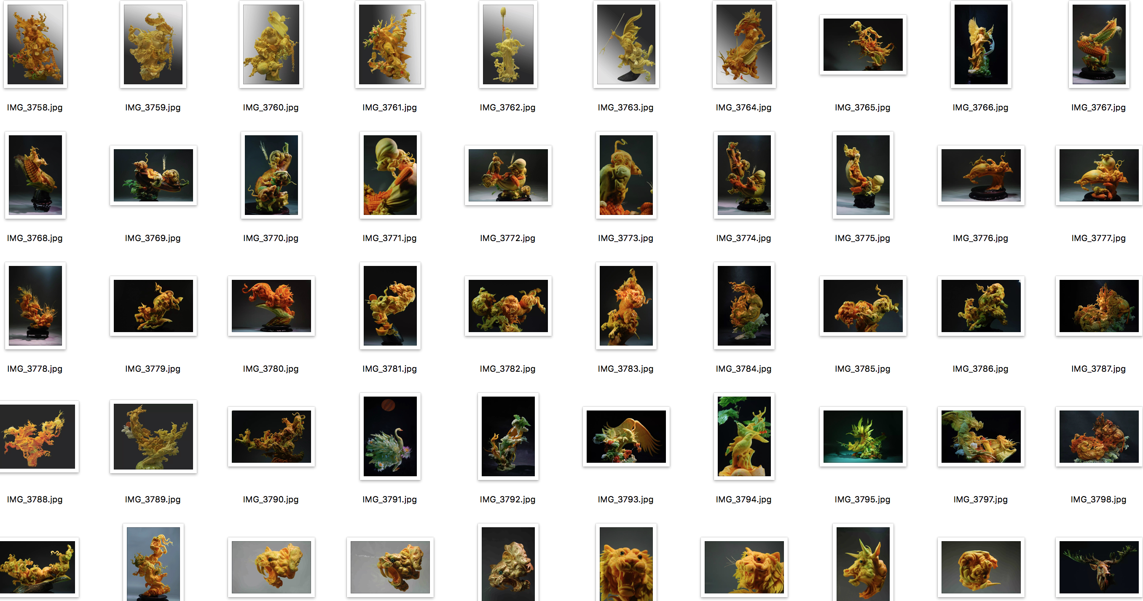Select the IMG_3793.jpg eagle thumbnail
The height and width of the screenshot is (601, 1143).
[x=626, y=436]
